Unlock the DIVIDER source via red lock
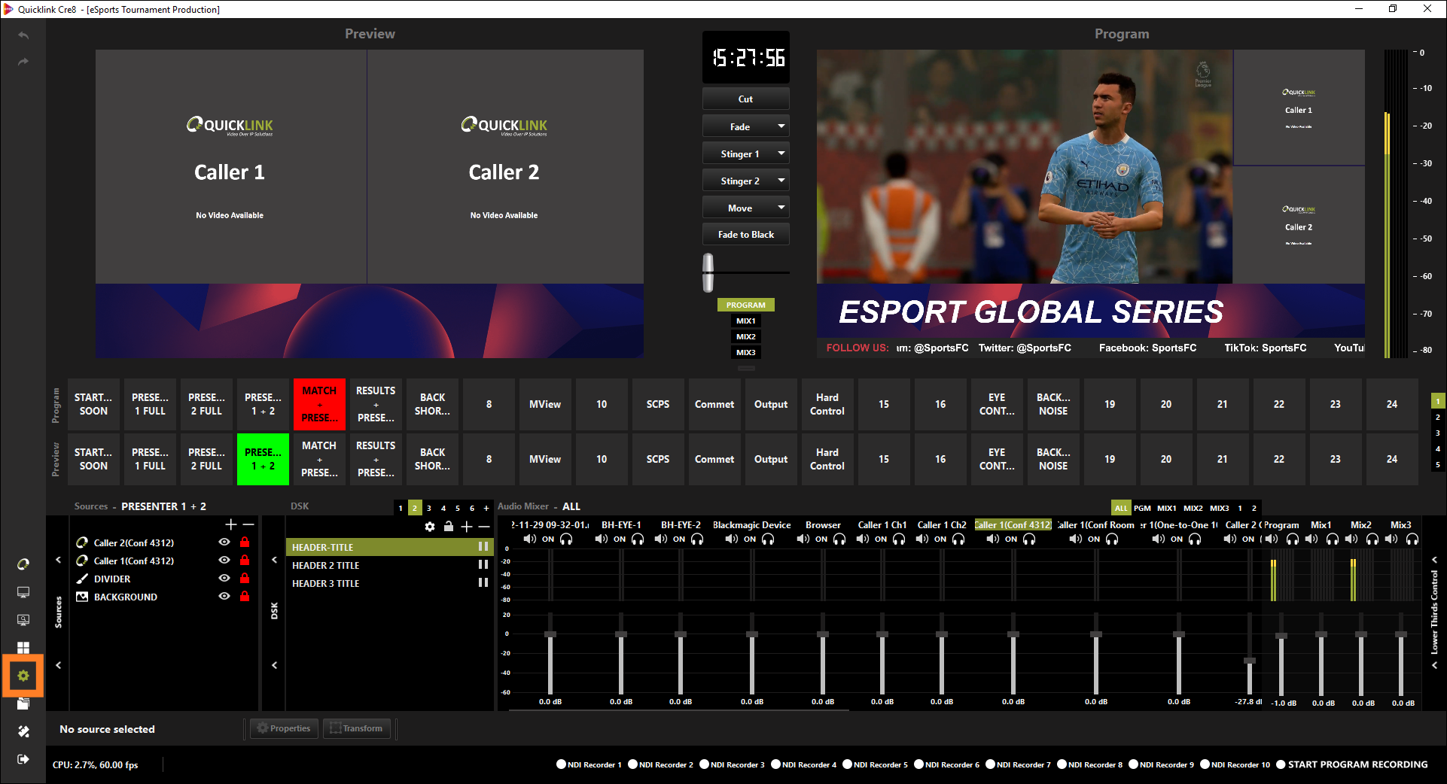The image size is (1447, 784). point(245,579)
